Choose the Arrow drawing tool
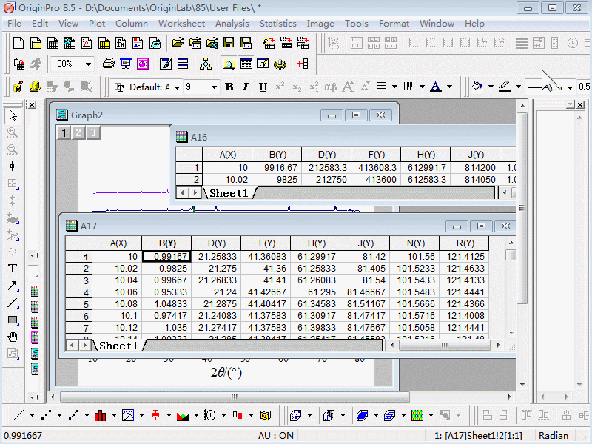Screen dimensions: 592x444 tap(13, 286)
